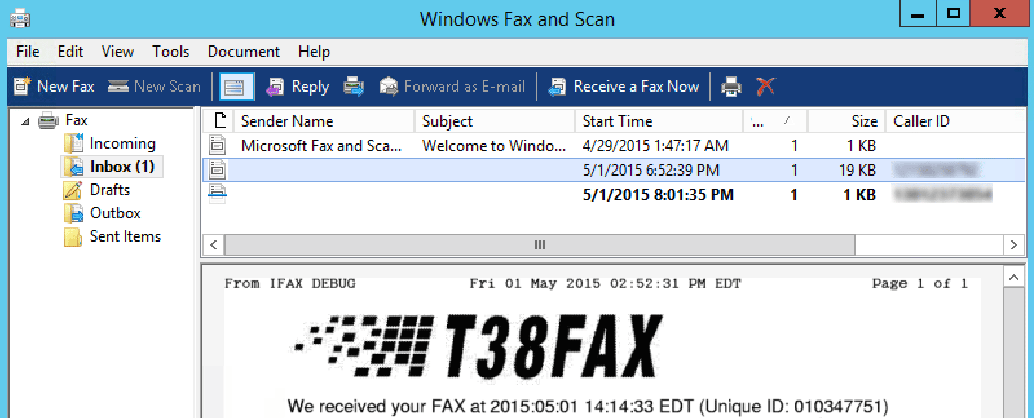The image size is (1034, 418).
Task: Click the preview pane scroll-up arrow
Action: pos(1014,277)
